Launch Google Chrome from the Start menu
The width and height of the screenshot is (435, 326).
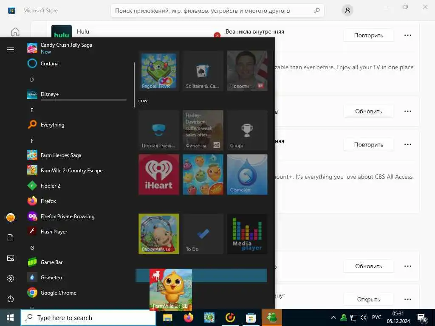[x=76, y=293]
